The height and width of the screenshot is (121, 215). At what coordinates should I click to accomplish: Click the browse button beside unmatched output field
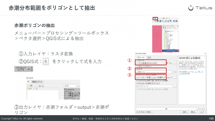coord(175,86)
